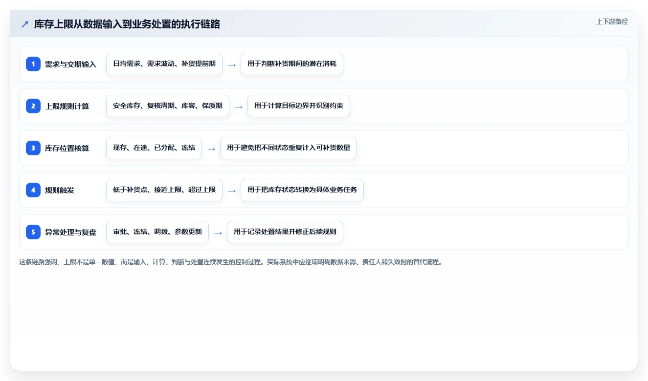648x381 pixels.
Task: Click the arrow in the 需求与交期输入 row
Action: coord(232,64)
